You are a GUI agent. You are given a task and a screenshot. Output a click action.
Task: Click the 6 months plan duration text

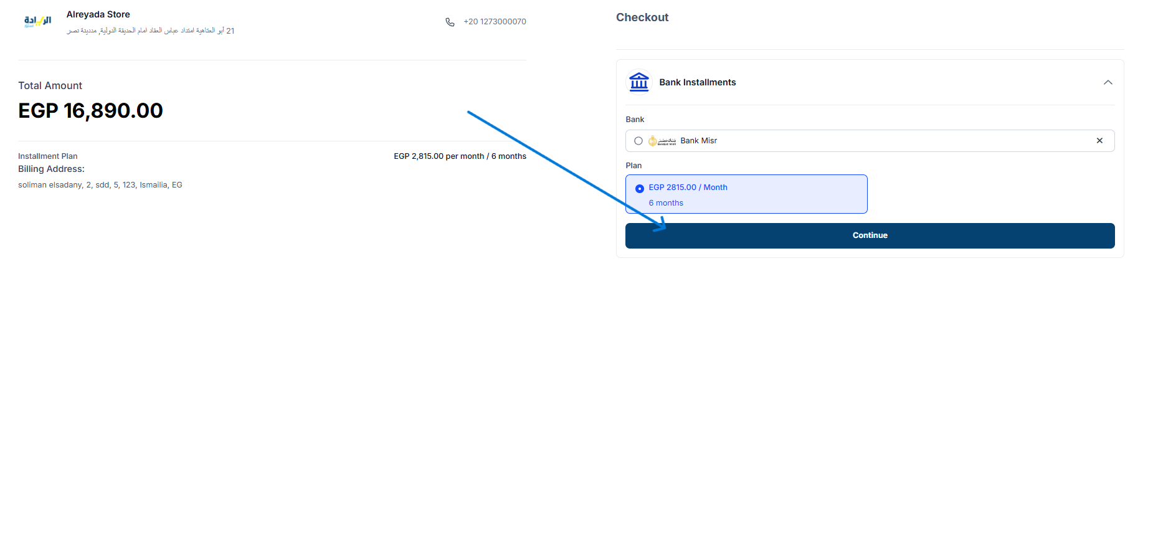point(666,203)
